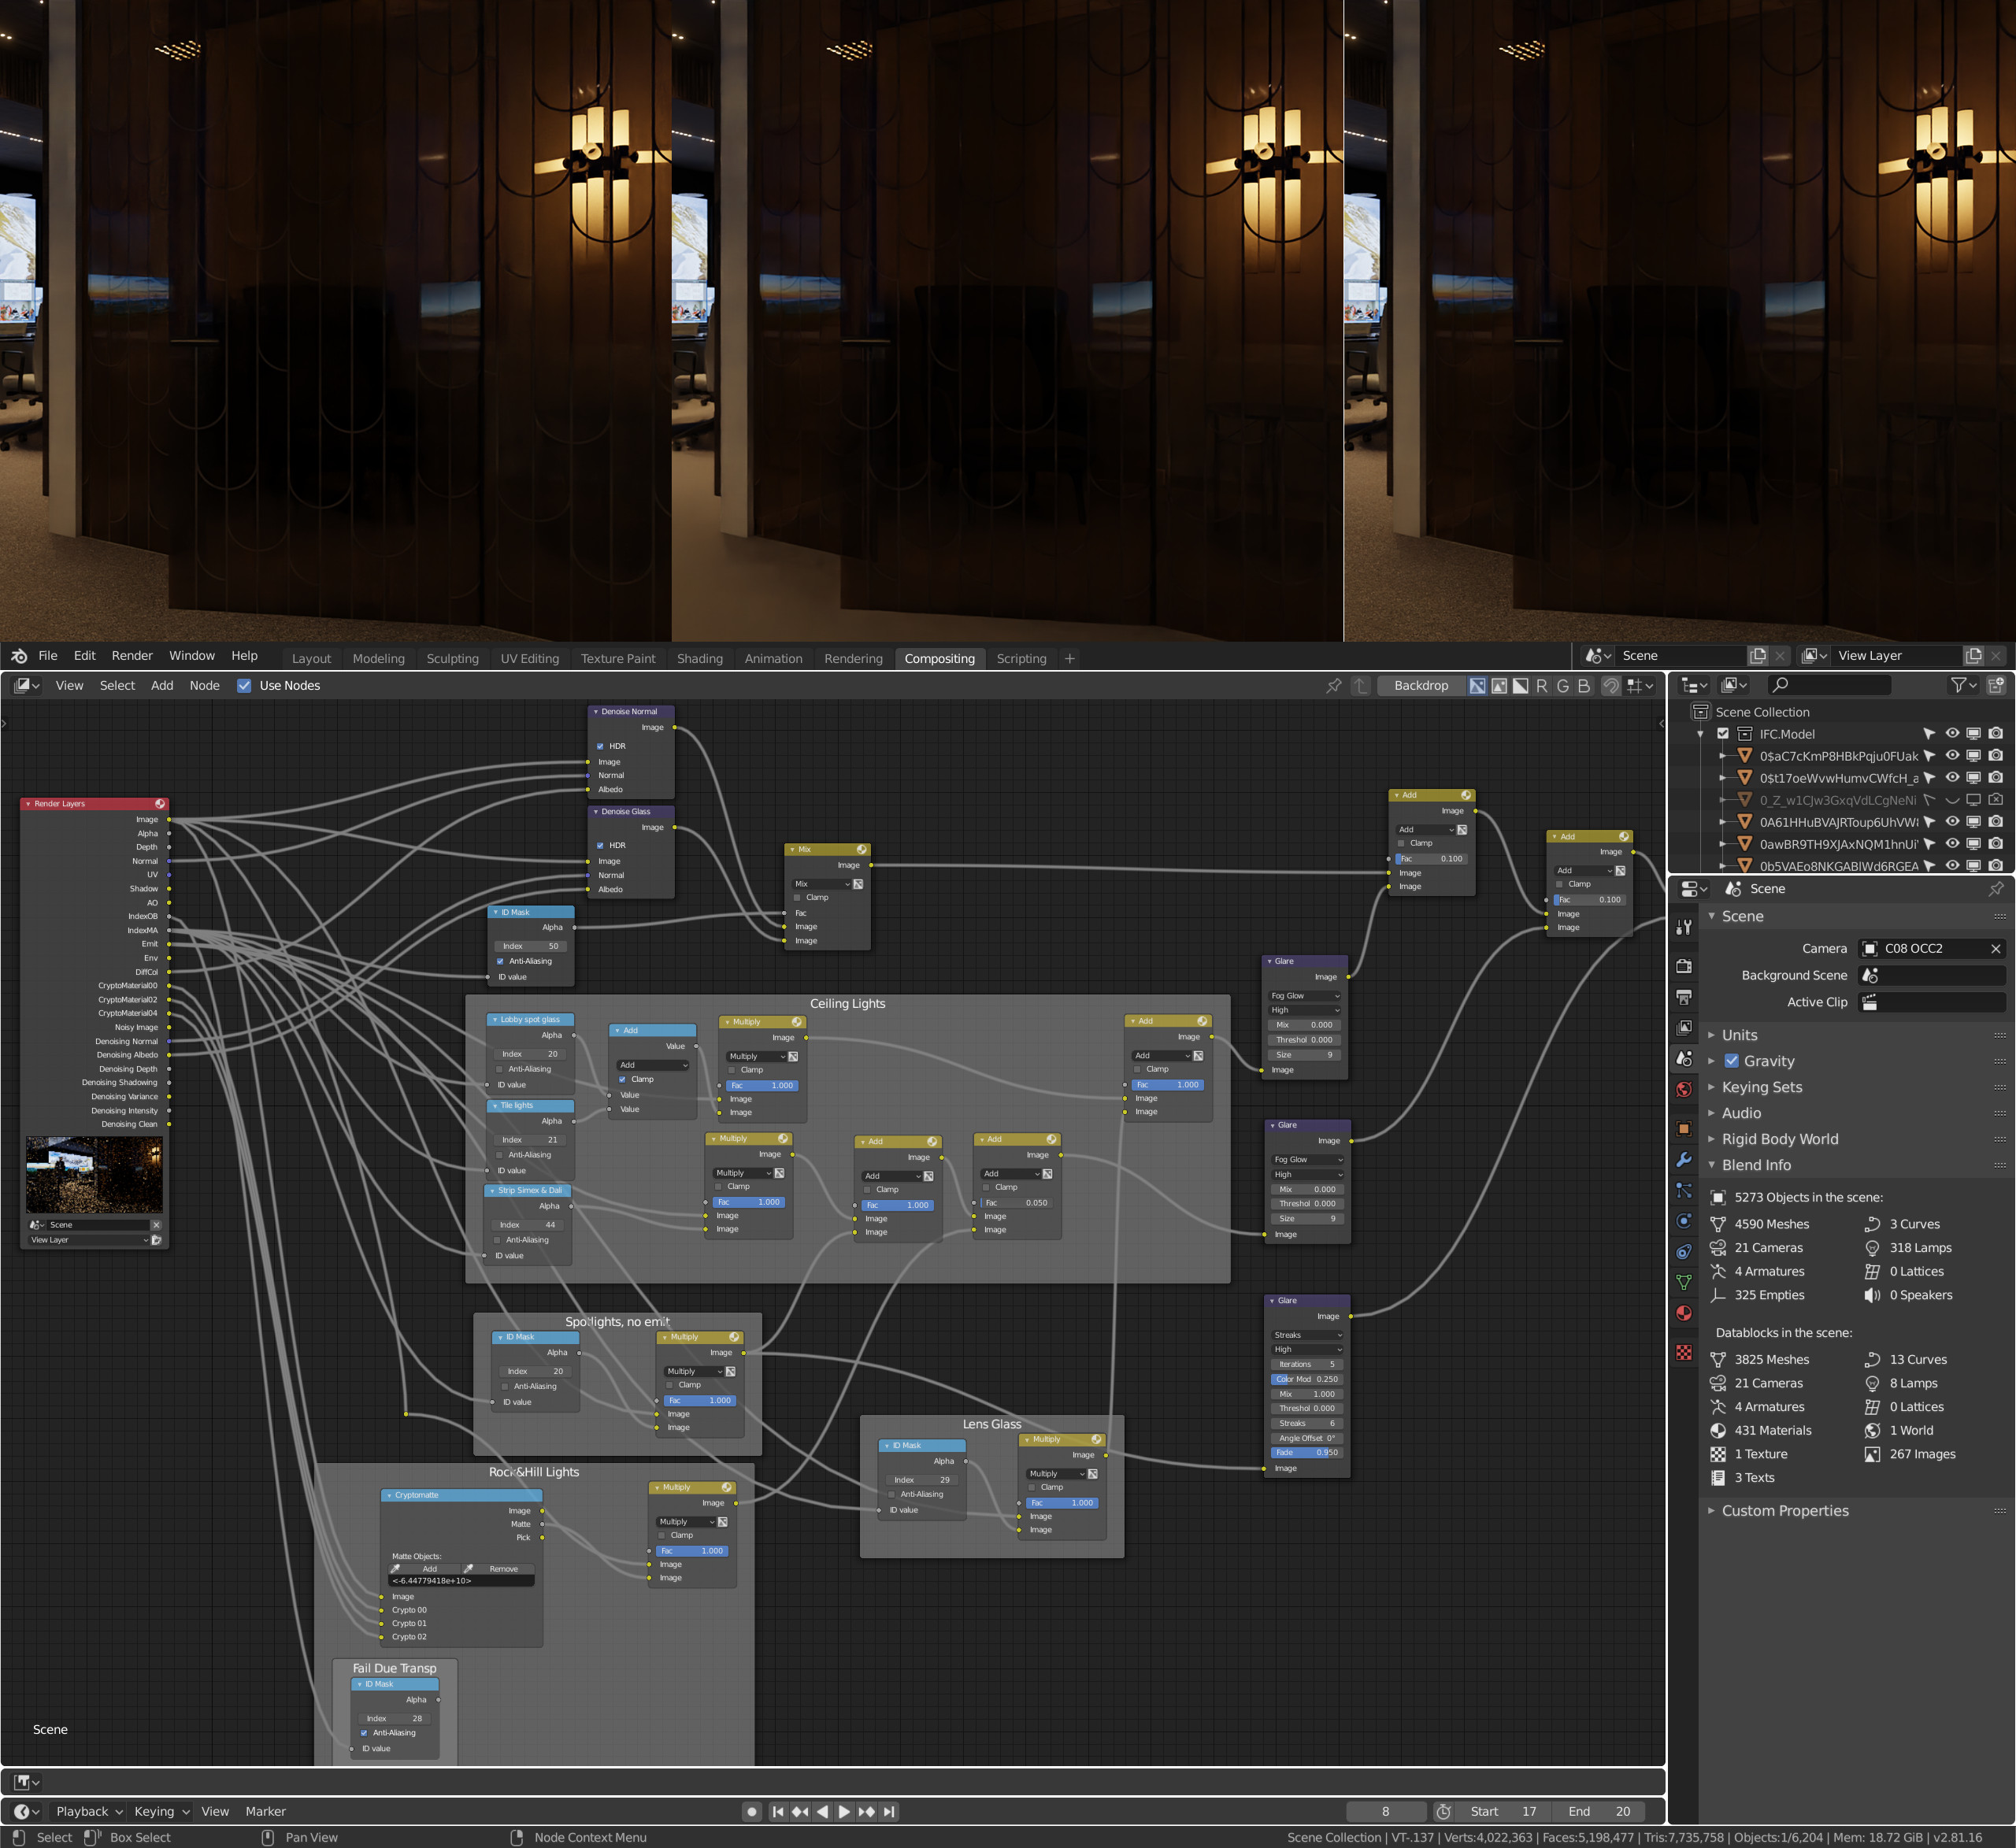The width and height of the screenshot is (2016, 1848).
Task: Toggle the HDR checkbox in Denoise Normal node
Action: click(600, 746)
